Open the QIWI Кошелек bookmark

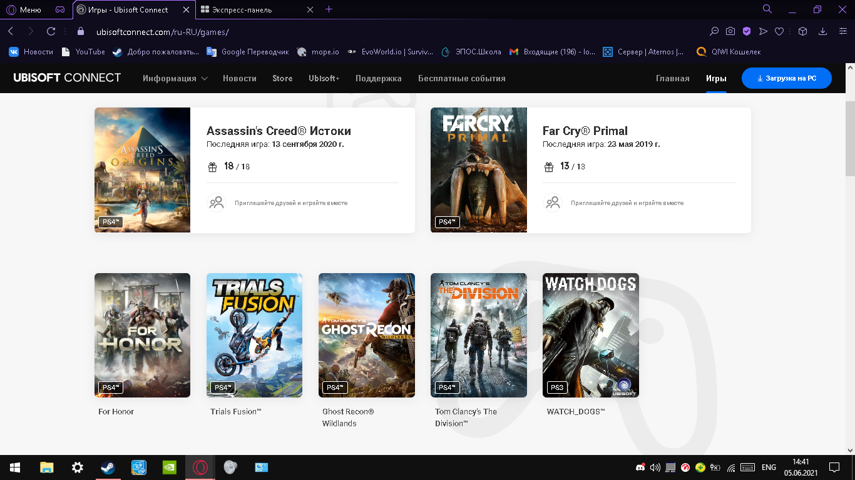pos(729,52)
